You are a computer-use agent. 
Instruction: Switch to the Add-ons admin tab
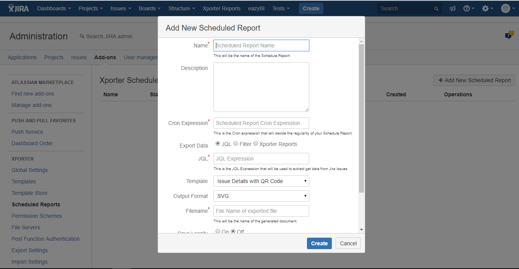105,57
